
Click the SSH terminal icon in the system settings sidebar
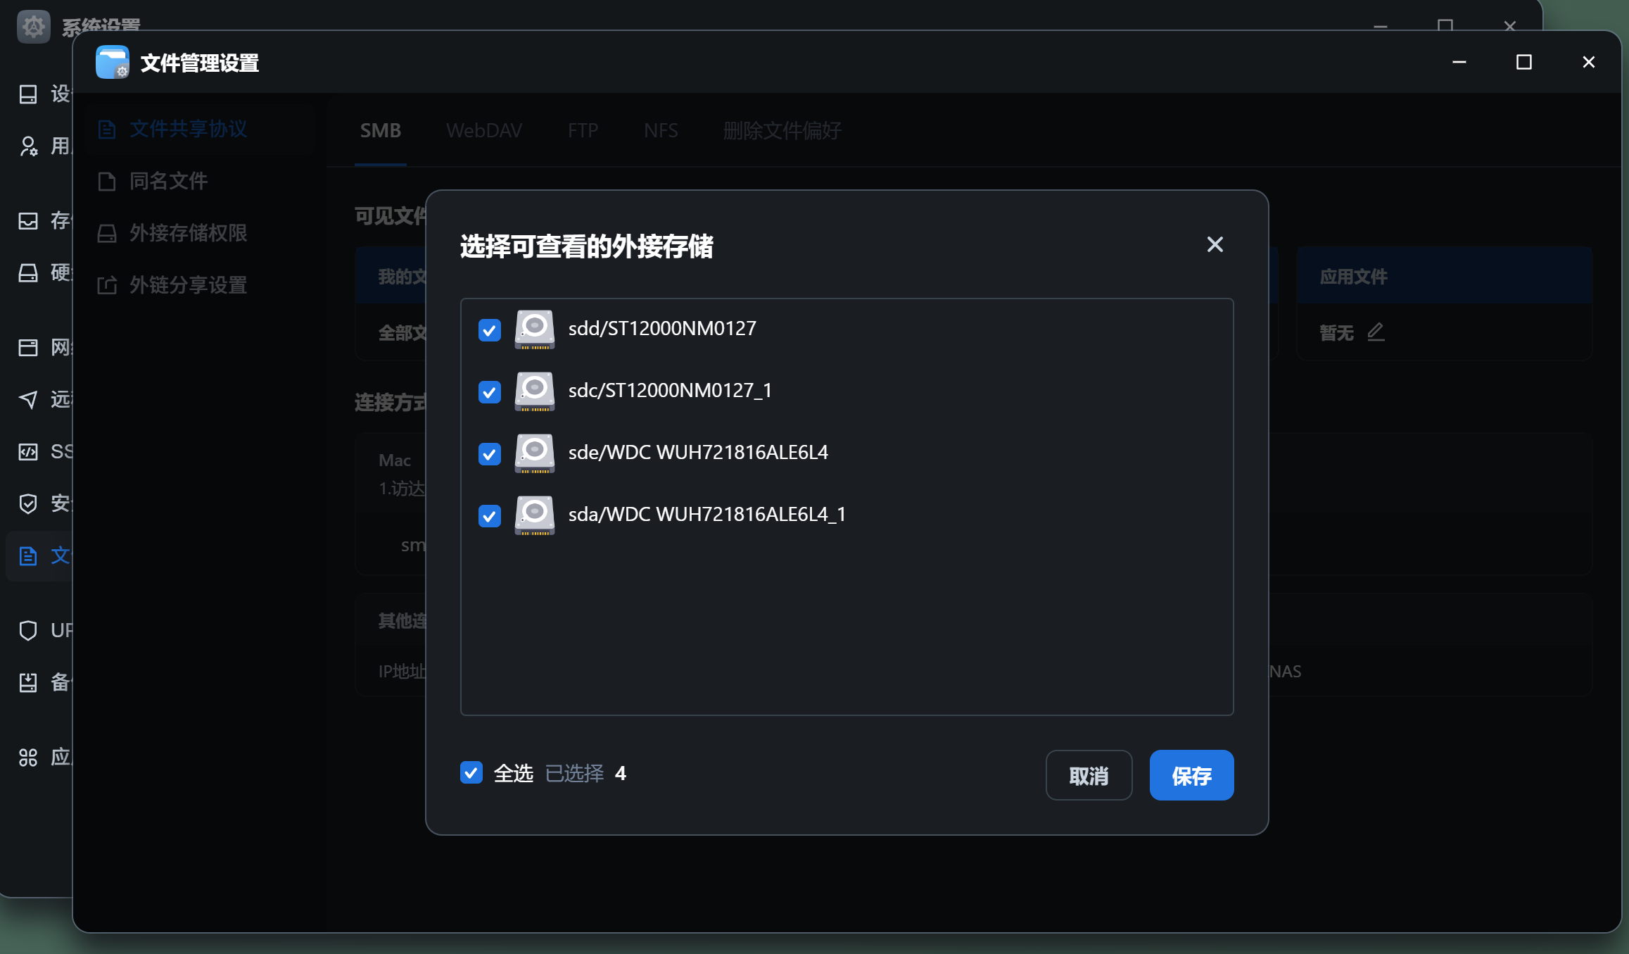tap(28, 452)
